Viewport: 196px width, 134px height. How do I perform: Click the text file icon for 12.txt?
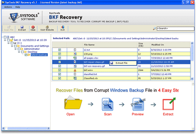[75, 50]
